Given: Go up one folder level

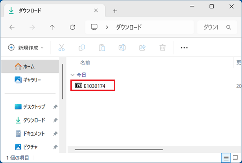Looking at the screenshot, I should [x=52, y=27].
